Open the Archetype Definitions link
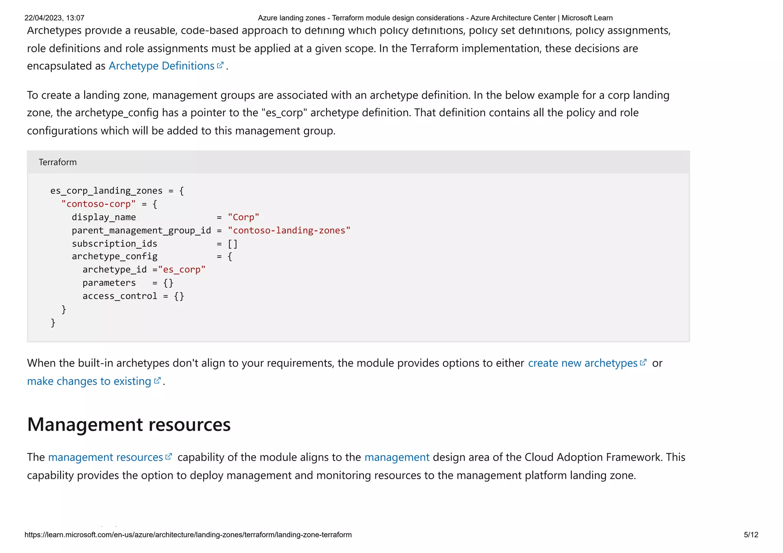The image size is (783, 553). click(161, 66)
